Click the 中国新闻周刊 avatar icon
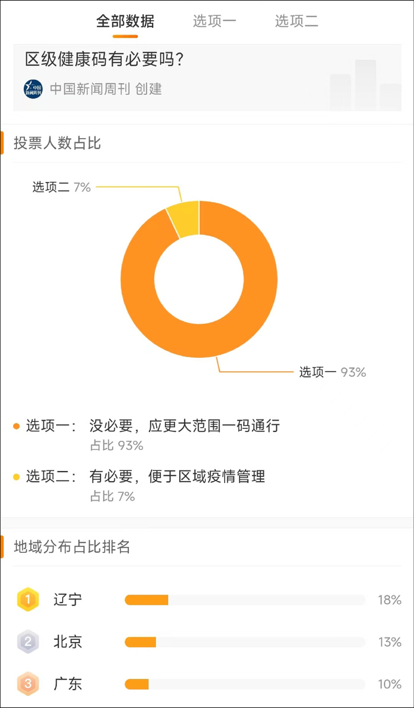 [x=33, y=89]
